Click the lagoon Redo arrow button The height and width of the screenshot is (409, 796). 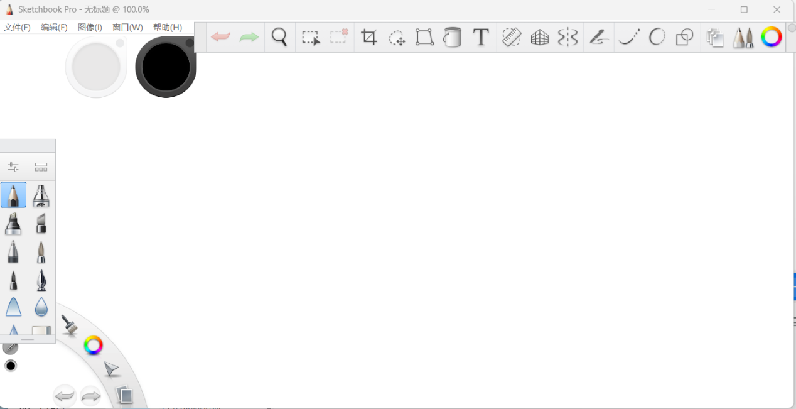(91, 396)
